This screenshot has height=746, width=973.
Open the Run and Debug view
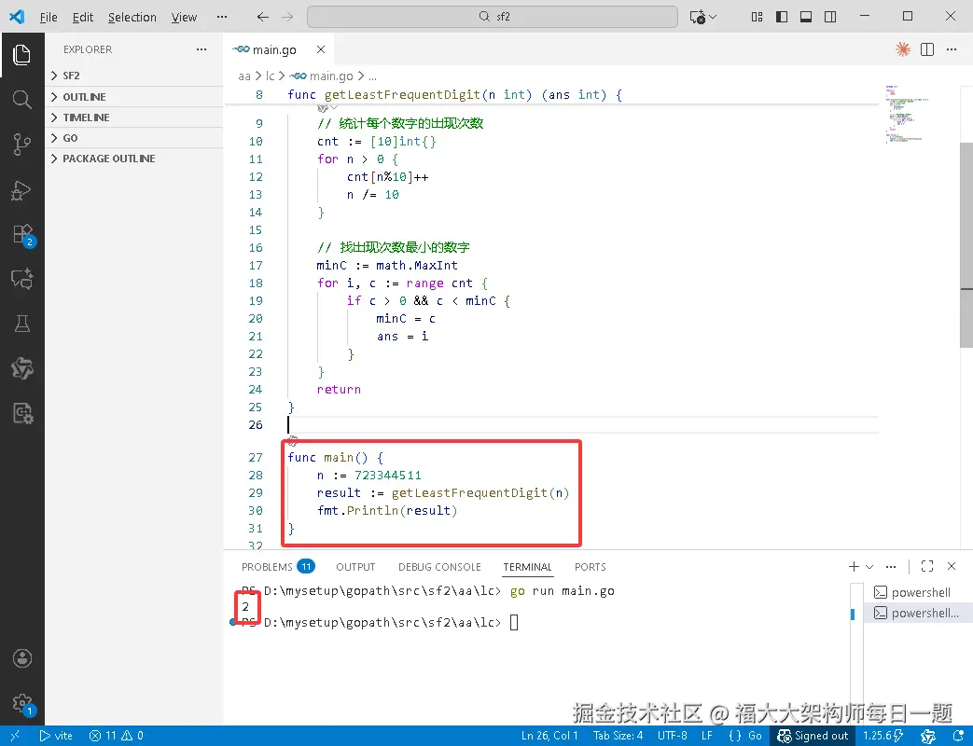[x=21, y=189]
